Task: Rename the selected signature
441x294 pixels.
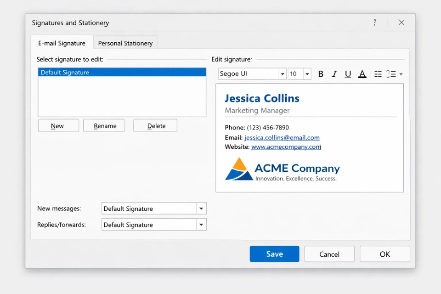Action: click(x=104, y=126)
